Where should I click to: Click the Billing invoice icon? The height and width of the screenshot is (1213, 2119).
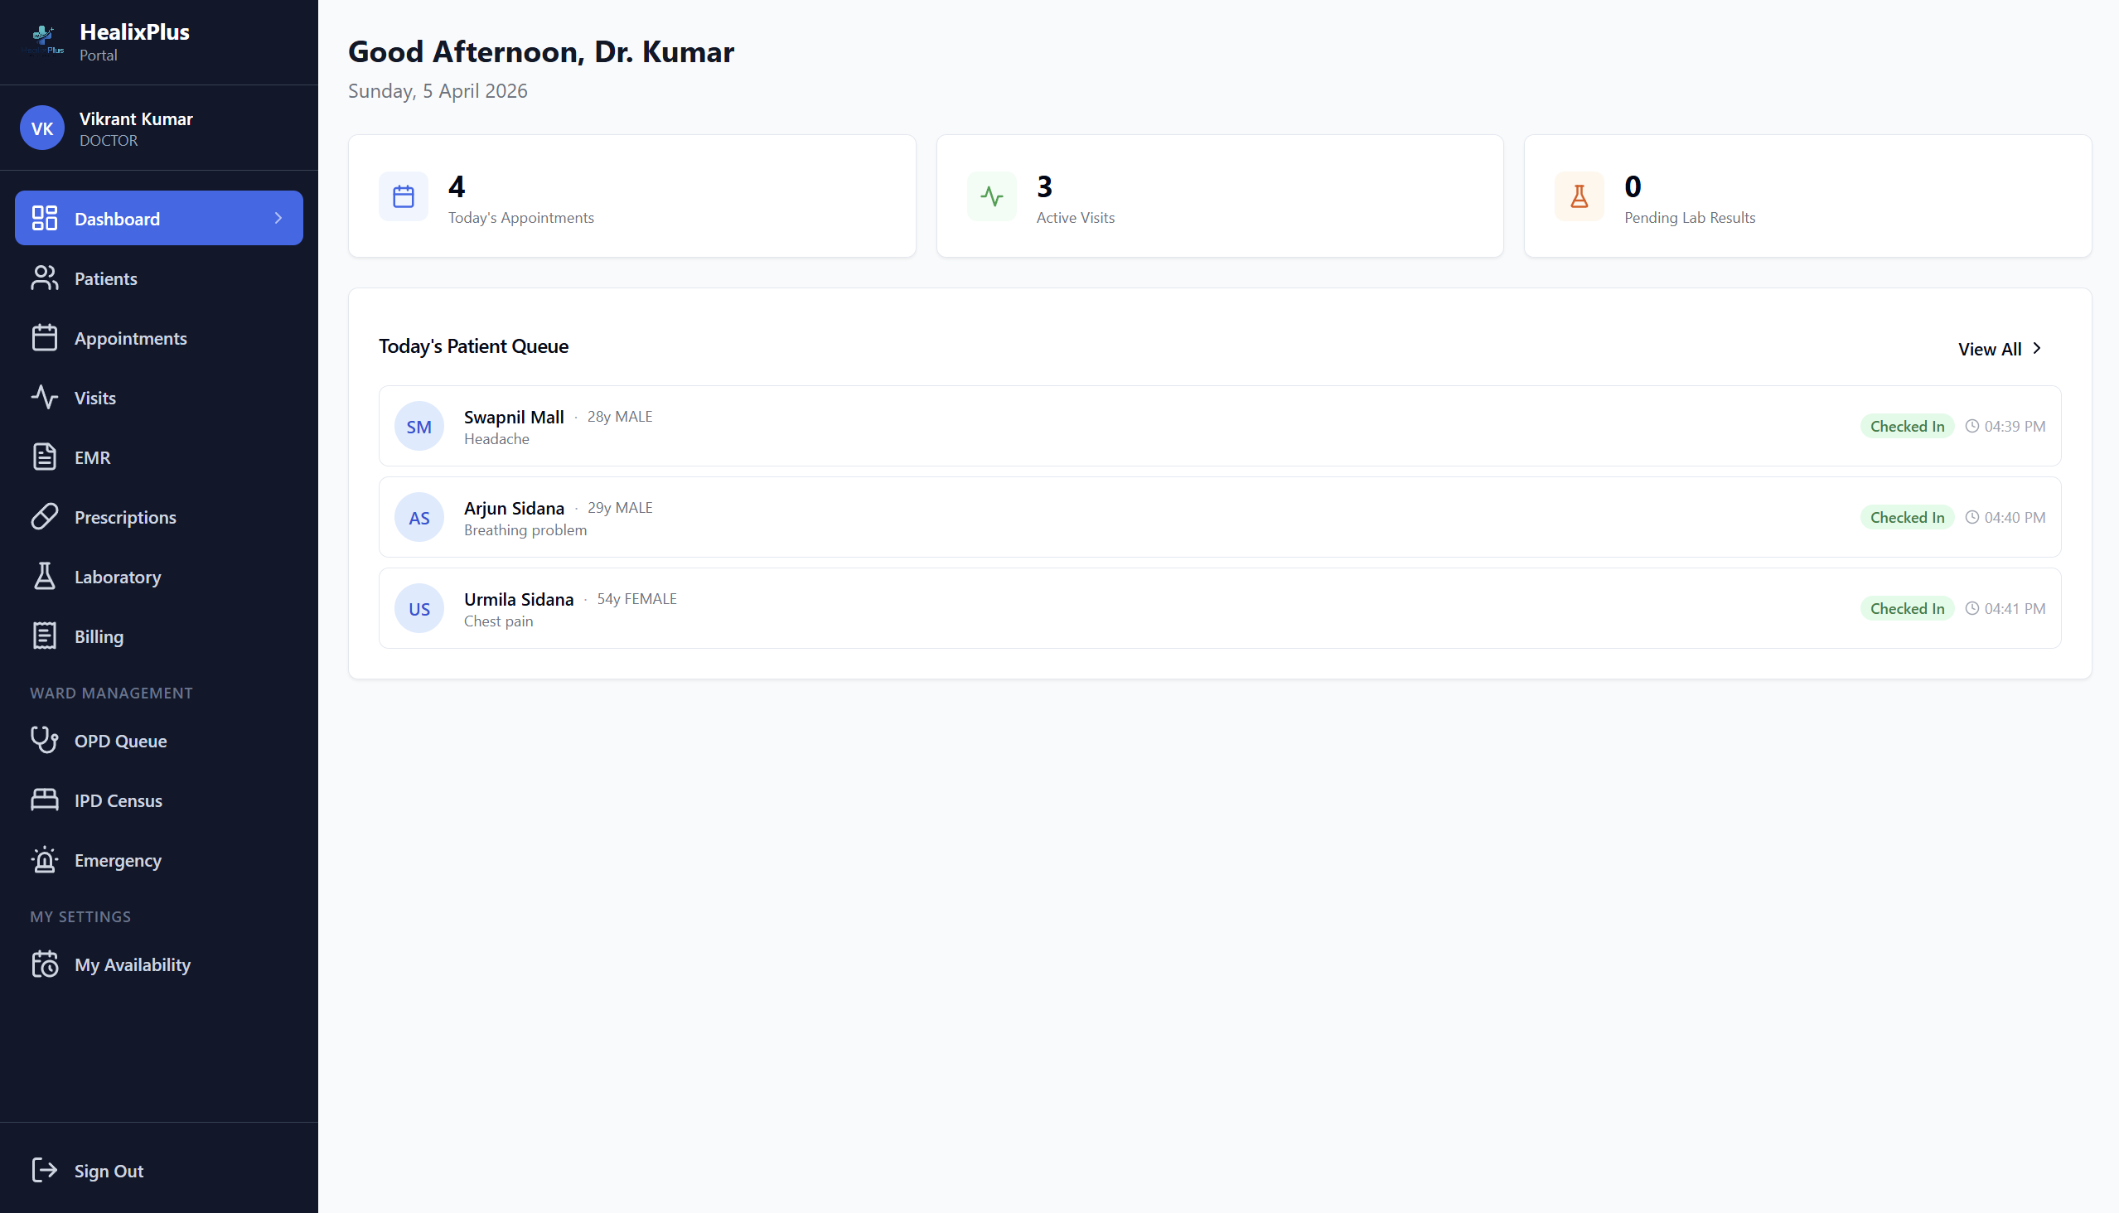point(44,635)
